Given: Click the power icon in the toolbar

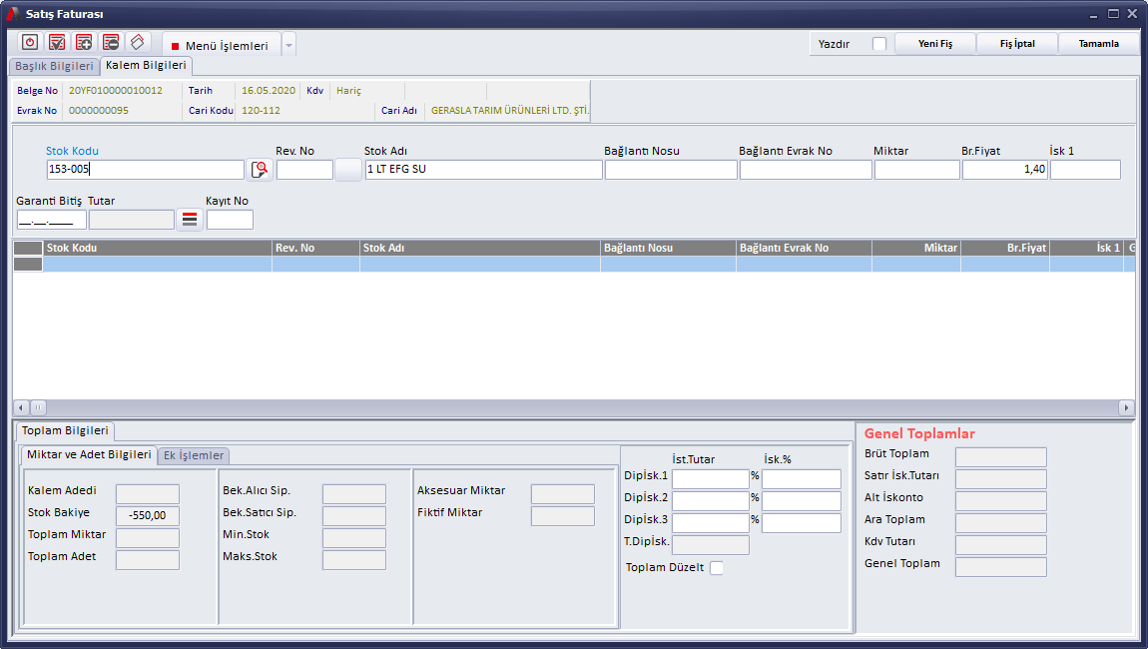Looking at the screenshot, I should [30, 43].
